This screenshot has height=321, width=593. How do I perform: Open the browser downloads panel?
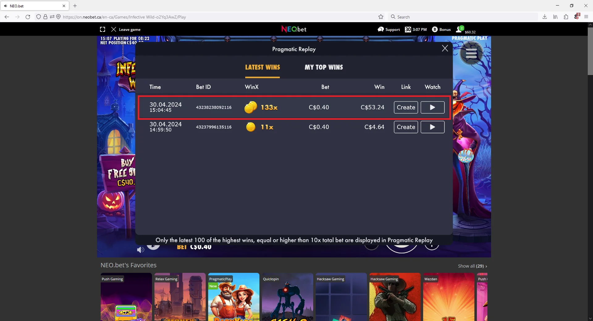[x=545, y=17]
